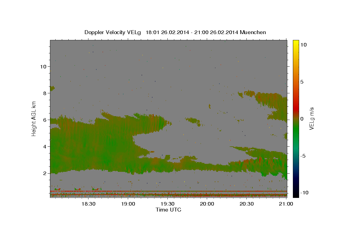
Task: Click the small echo near 20:00 at 7 km
Action: (209, 106)
